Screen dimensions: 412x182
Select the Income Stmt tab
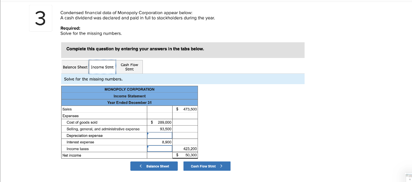click(103, 67)
